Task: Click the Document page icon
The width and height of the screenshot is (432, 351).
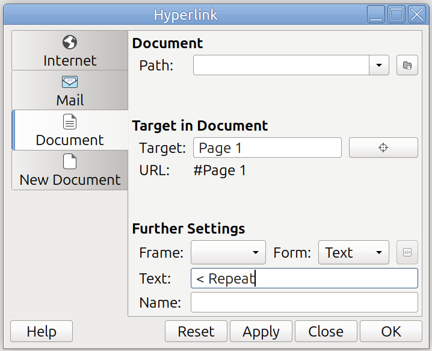Action: point(70,122)
